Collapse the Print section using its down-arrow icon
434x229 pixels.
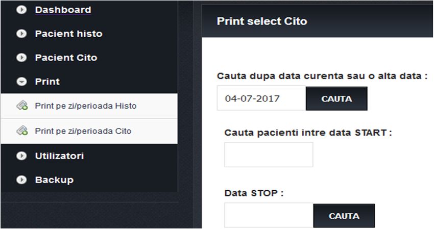(21, 82)
